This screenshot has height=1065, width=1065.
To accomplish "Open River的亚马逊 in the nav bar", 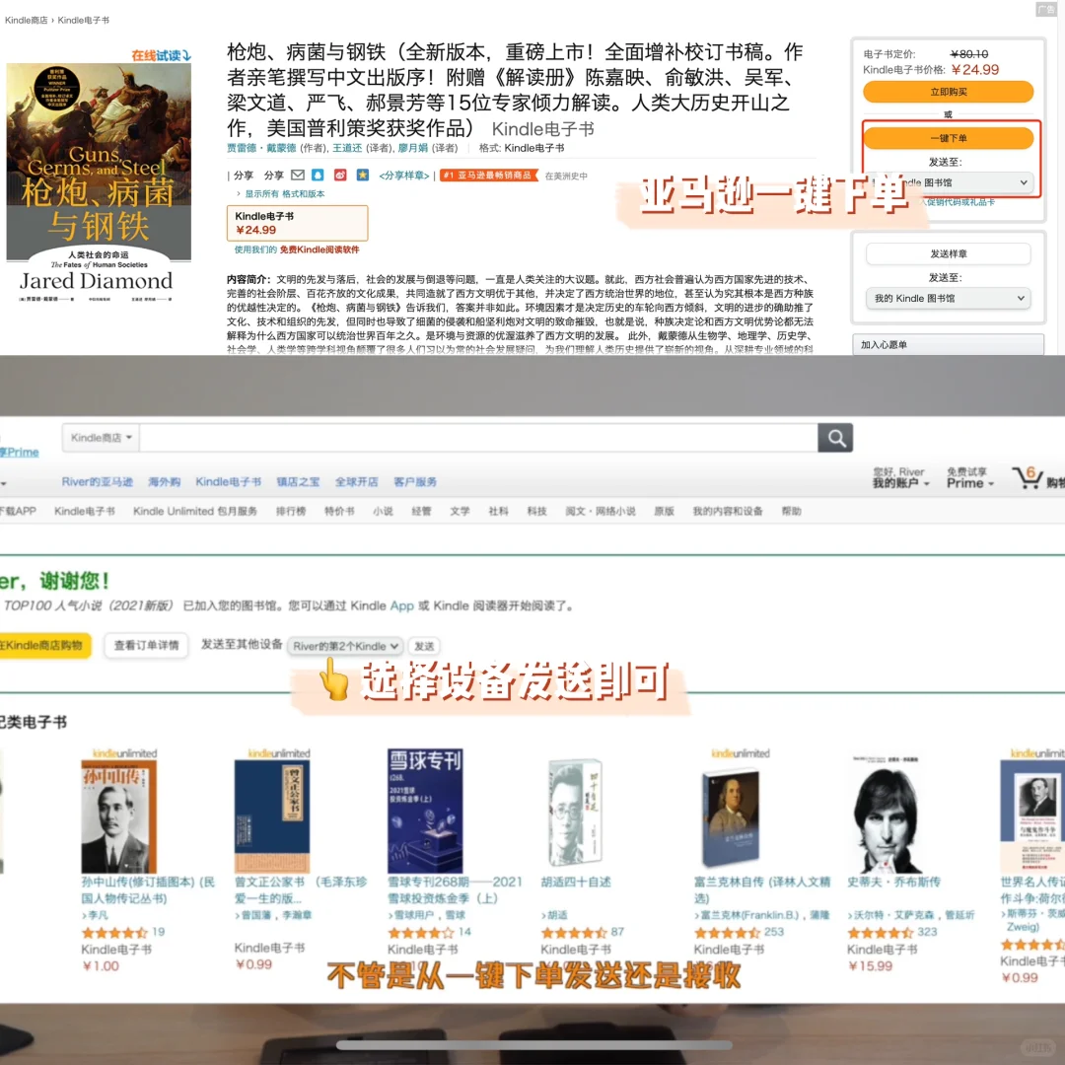I will (97, 482).
